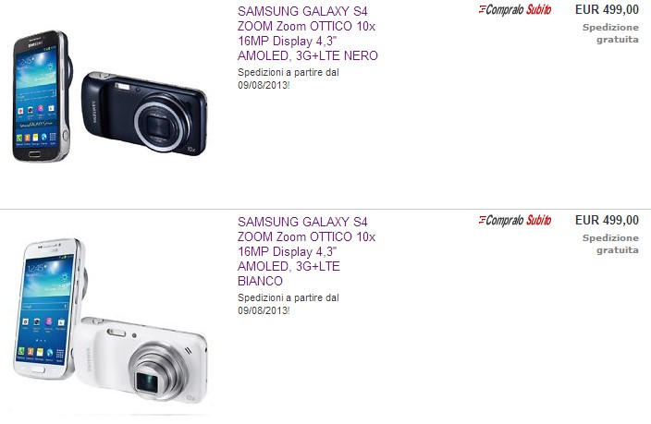The image size is (651, 424).
Task: Click the home button on the black phone
Action: click(34, 154)
